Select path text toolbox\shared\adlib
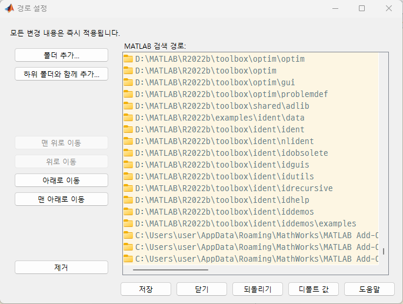Screen dimensions: 403x304 coord(222,106)
